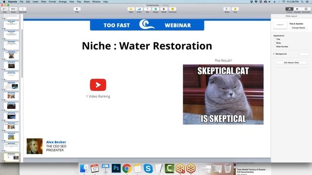This screenshot has height=175, width=312.
Task: Open the Help menu
Action: pos(105,1)
